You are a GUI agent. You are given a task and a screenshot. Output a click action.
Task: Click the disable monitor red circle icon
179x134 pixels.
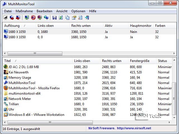pos(33,18)
